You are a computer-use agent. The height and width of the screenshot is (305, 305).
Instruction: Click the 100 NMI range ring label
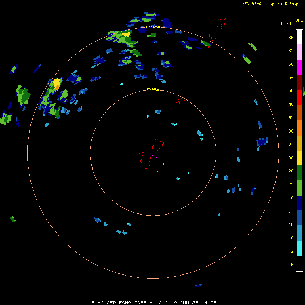pyautogui.click(x=153, y=27)
